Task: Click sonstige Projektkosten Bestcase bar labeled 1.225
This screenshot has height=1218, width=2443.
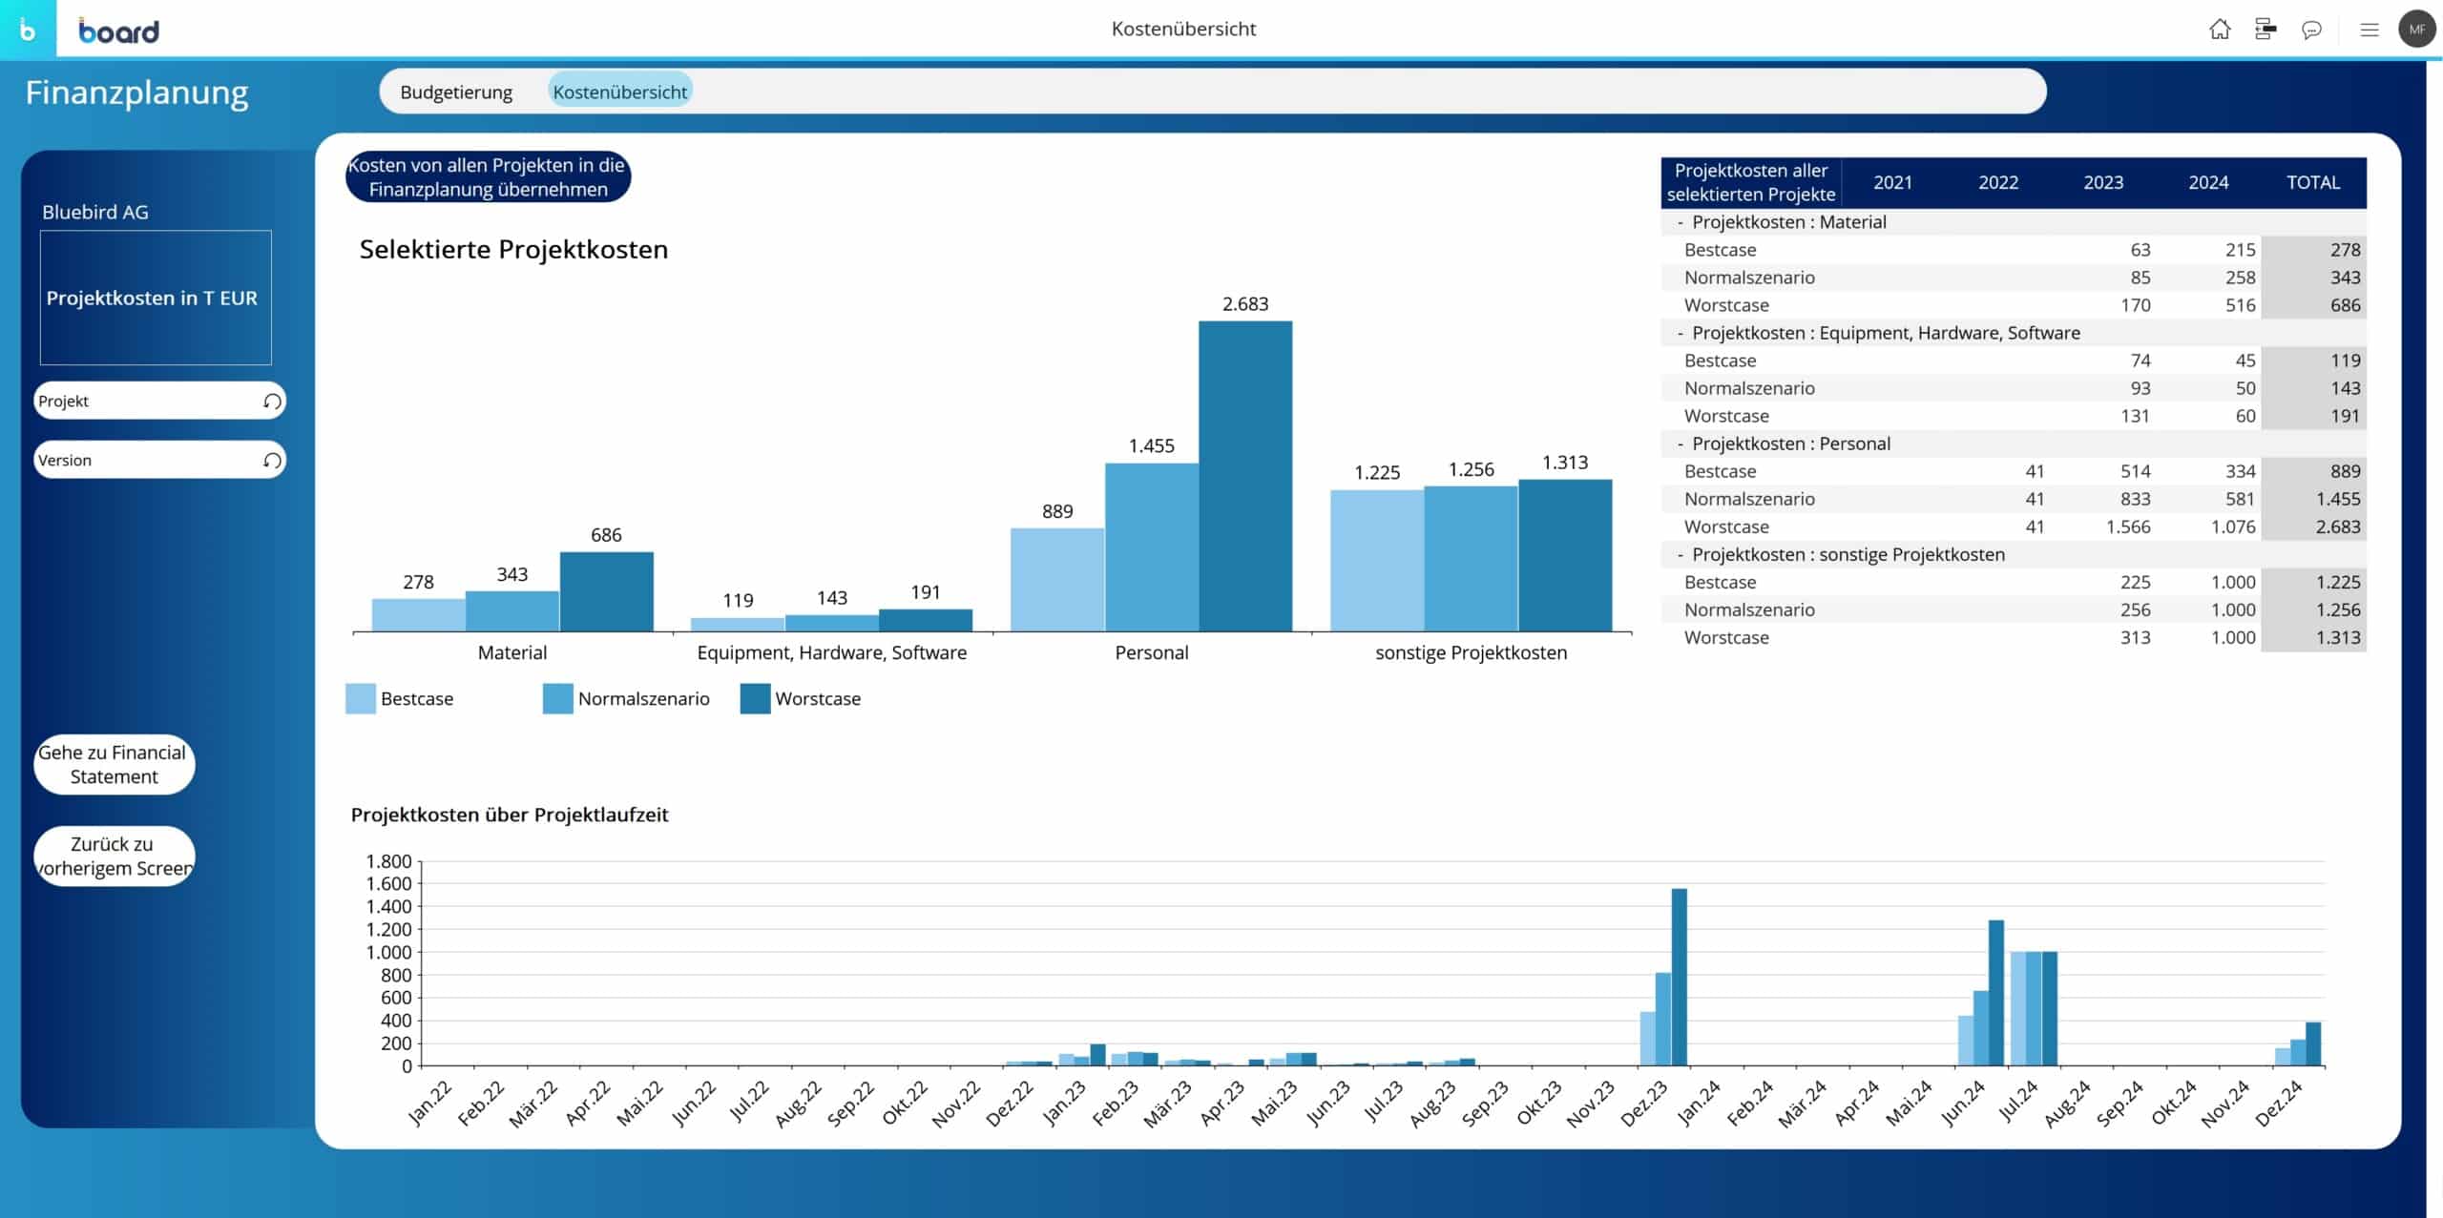Action: tap(1377, 561)
